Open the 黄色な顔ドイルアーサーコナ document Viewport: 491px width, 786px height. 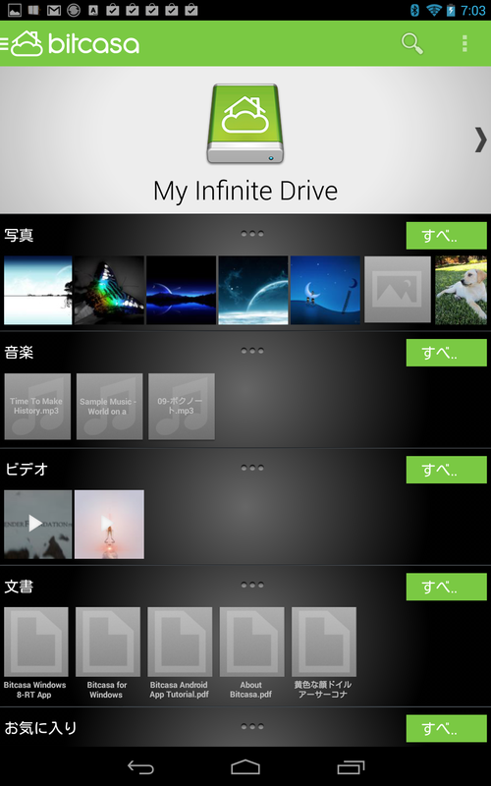324,653
